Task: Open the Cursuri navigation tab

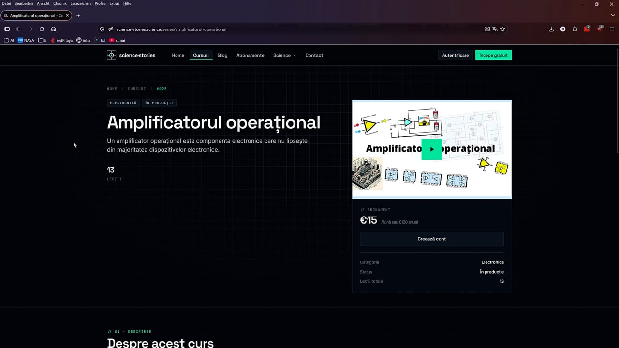Action: pyautogui.click(x=201, y=55)
